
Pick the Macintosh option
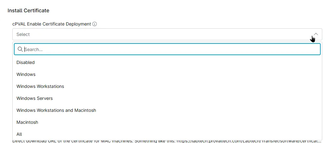[167, 122]
